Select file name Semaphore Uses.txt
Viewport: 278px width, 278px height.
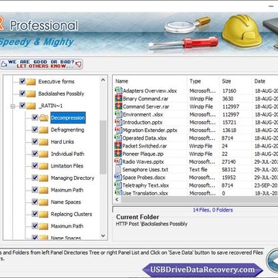coord(145,170)
